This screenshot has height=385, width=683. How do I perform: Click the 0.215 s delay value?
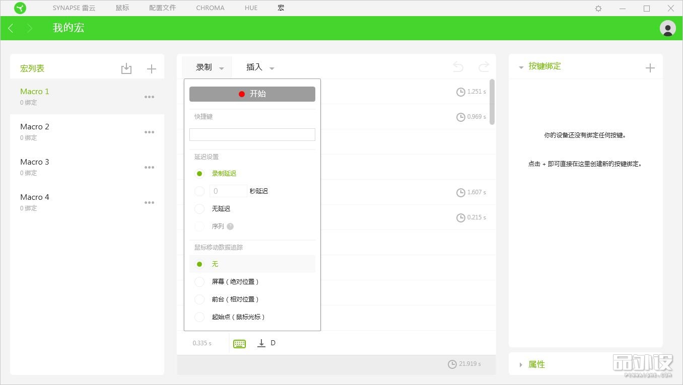476,217
